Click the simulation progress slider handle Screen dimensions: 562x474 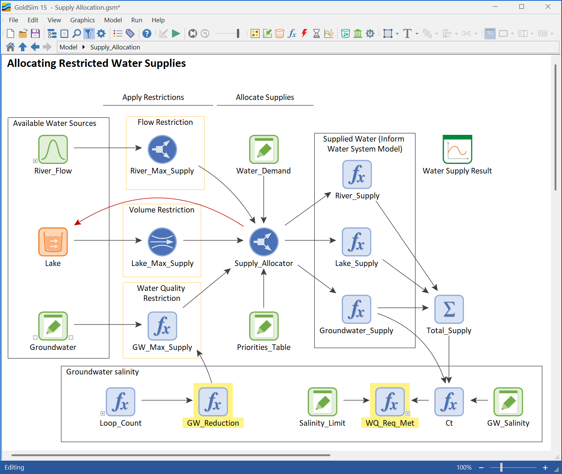point(238,33)
